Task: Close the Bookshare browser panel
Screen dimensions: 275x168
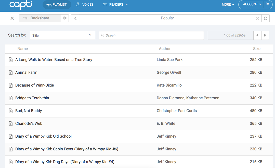Action: click(x=12, y=18)
